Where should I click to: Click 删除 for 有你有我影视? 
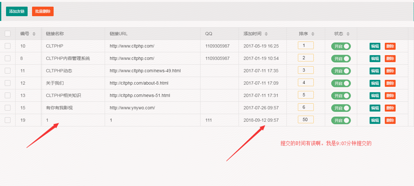point(390,108)
